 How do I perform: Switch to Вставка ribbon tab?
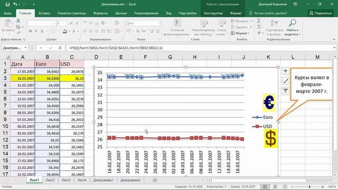[x=44, y=13]
